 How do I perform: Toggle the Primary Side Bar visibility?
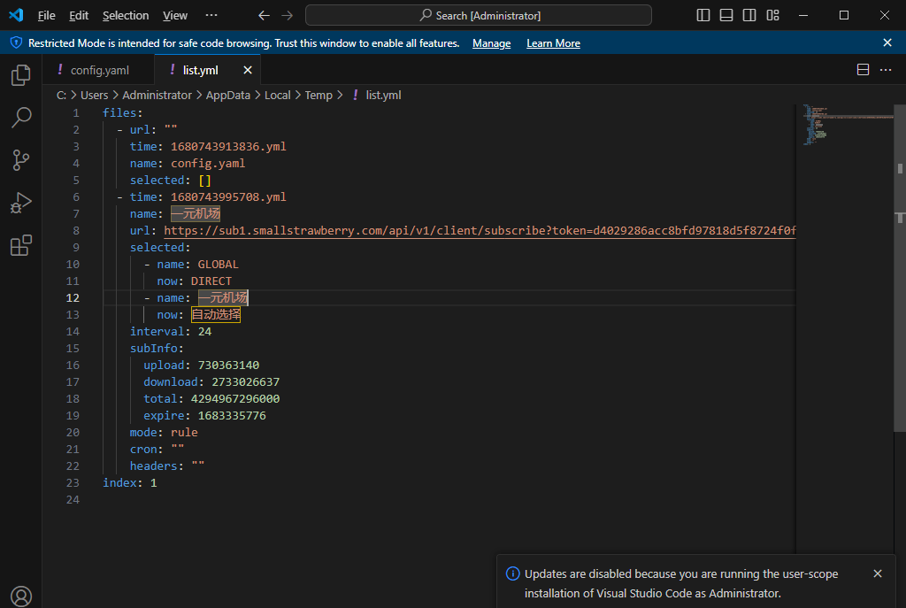click(703, 15)
